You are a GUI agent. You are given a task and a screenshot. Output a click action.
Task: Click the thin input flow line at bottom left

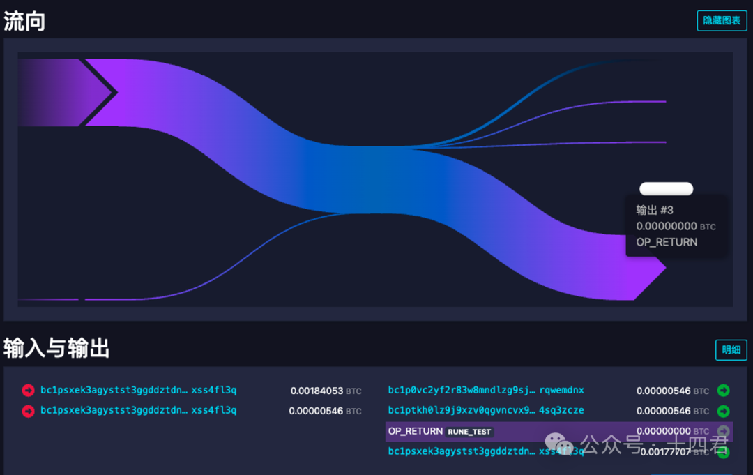point(49,299)
